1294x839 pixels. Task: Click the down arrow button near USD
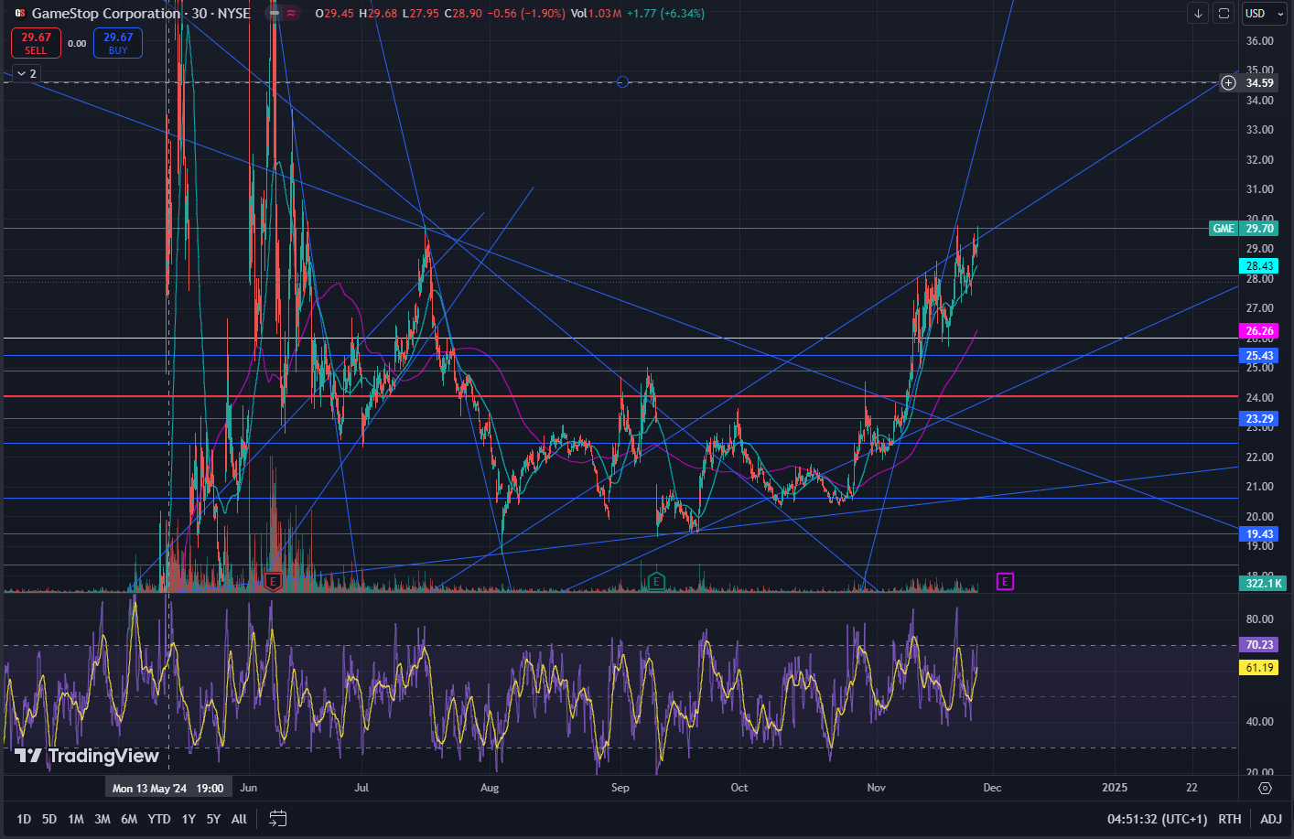(1198, 14)
